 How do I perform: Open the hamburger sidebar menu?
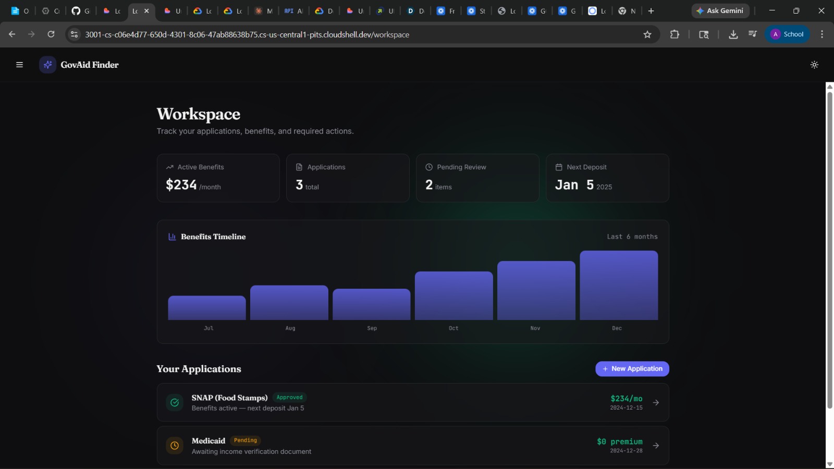pyautogui.click(x=19, y=65)
